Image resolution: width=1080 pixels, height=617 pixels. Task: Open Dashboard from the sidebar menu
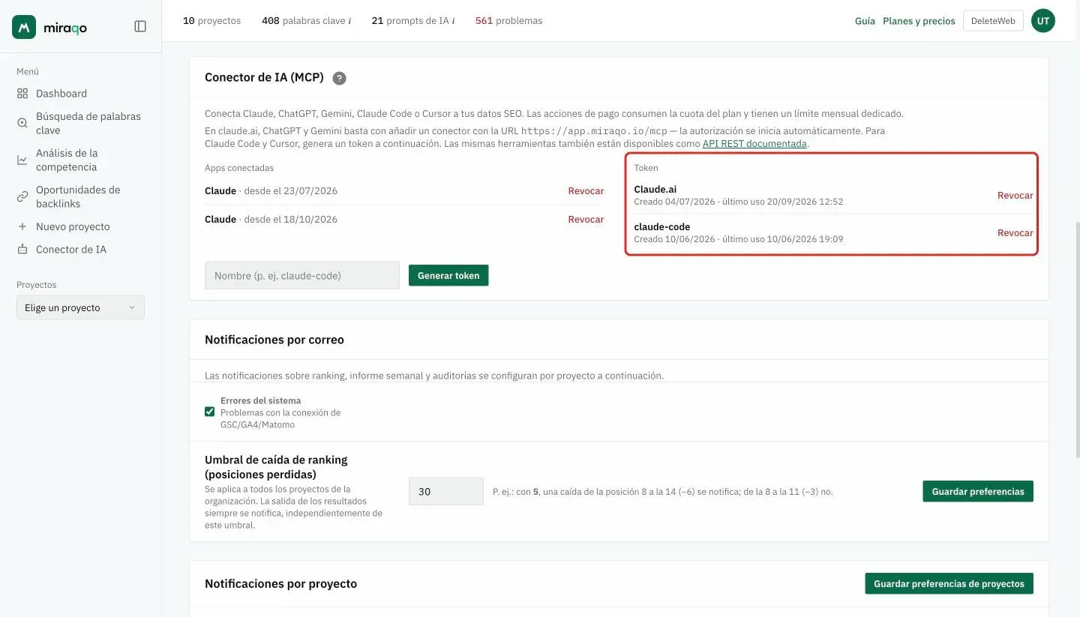61,94
